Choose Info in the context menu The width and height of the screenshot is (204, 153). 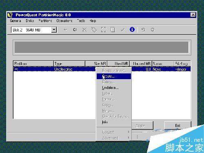(x=114, y=122)
